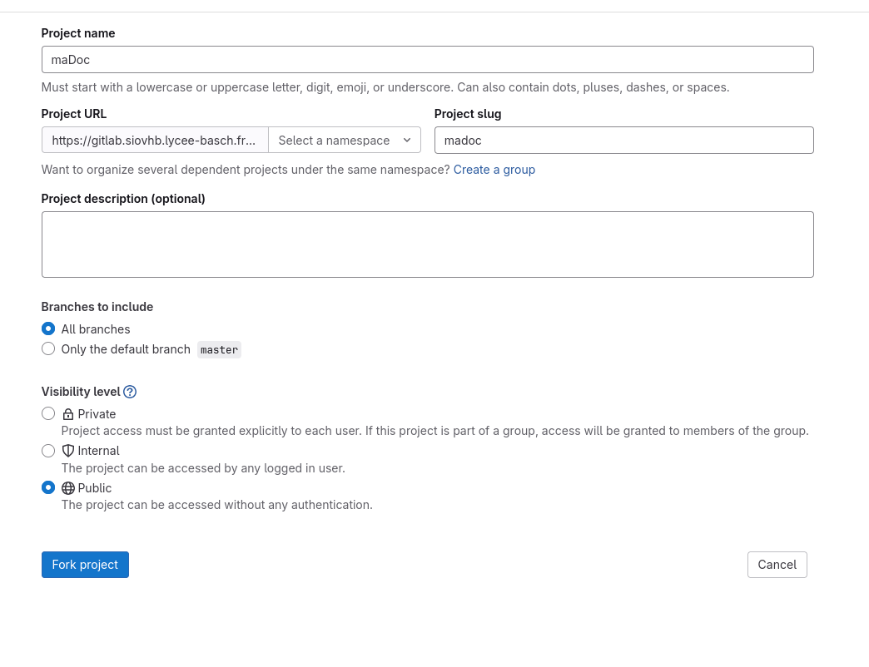
Task: Click the lock icon beside Private
Action: click(x=68, y=414)
